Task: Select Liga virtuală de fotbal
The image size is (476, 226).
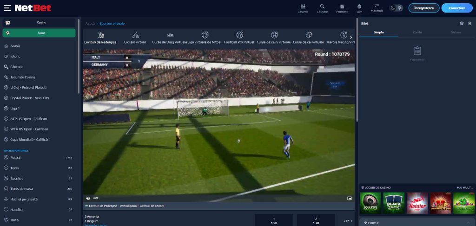Action: 205,38
